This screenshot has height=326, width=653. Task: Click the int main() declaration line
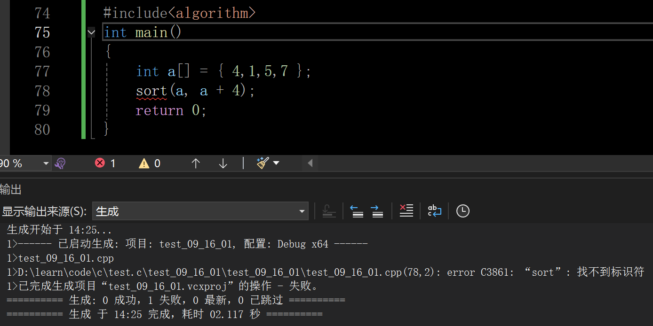[143, 32]
